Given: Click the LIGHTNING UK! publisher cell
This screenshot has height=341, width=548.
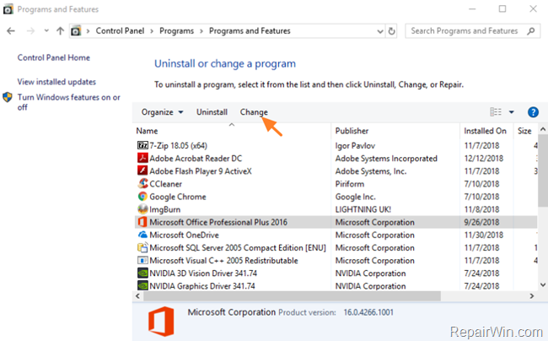Looking at the screenshot, I should coord(363,209).
